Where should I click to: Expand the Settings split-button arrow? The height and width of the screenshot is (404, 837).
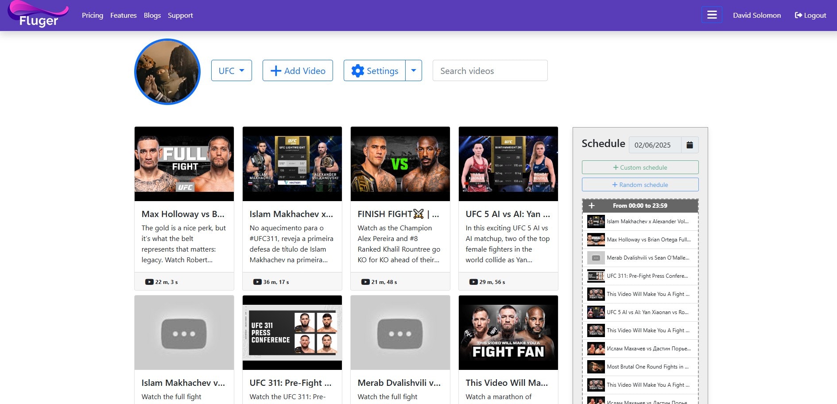point(414,70)
